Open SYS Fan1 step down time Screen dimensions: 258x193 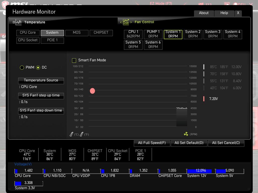pos(41,111)
